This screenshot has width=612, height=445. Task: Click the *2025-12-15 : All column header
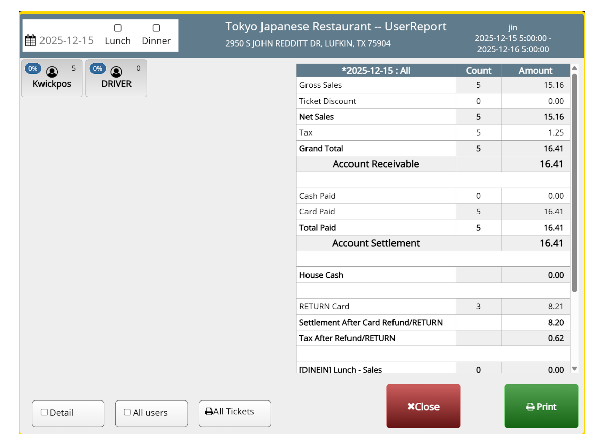376,71
